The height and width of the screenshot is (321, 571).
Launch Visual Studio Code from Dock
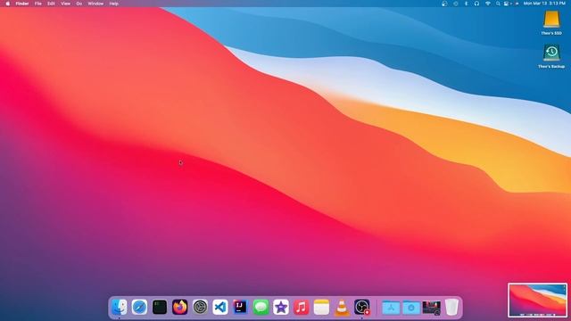click(x=220, y=307)
